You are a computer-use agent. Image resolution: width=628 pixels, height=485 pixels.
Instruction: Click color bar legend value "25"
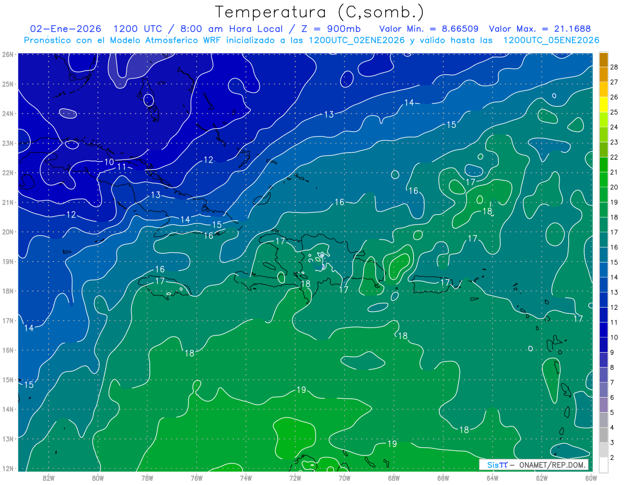click(x=614, y=111)
